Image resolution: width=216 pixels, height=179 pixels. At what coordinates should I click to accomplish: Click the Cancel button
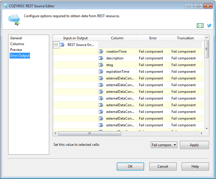(x=163, y=166)
